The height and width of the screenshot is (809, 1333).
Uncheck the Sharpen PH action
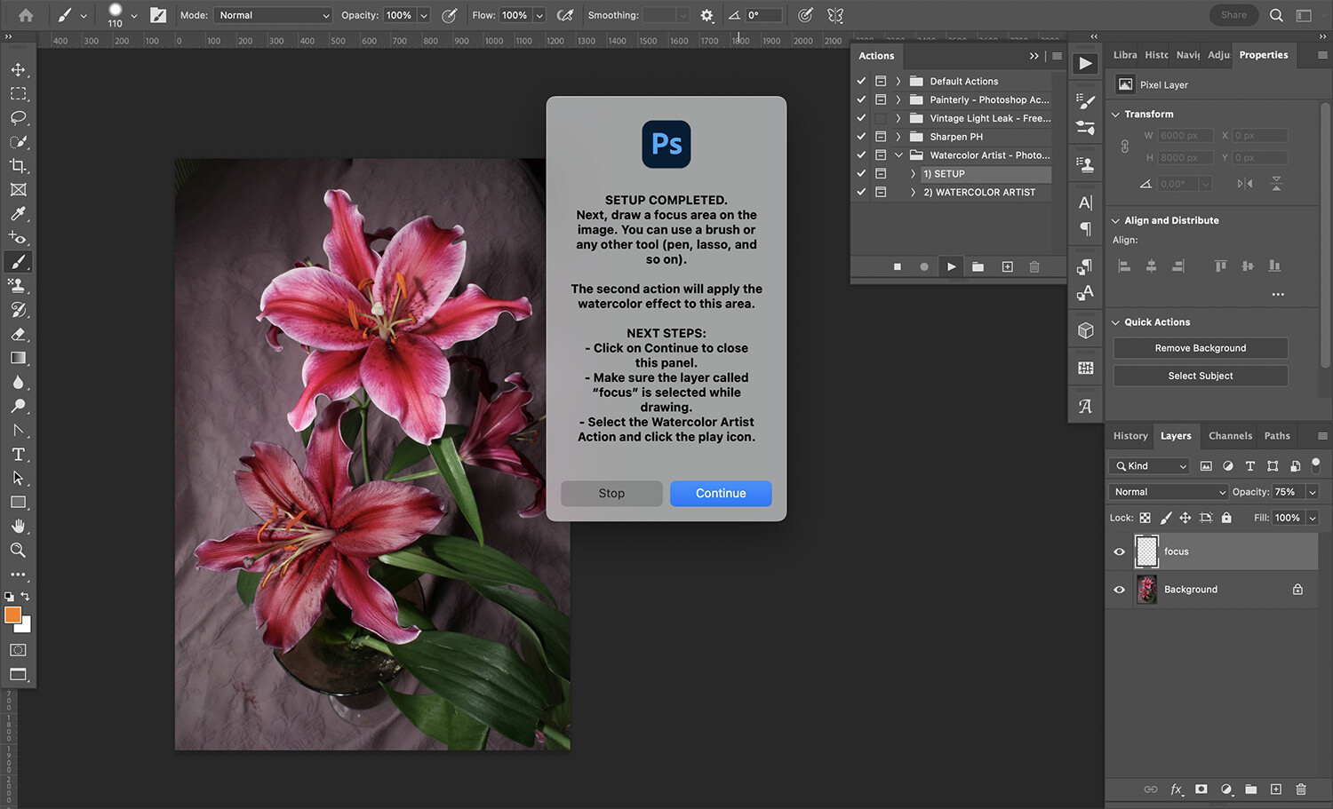point(860,136)
